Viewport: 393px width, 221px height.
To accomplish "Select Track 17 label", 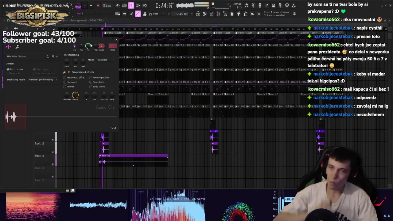I will tap(39, 168).
